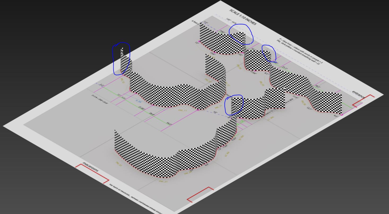The image size is (389, 214).
Task: Click the red bracket beside 'entrance'
Action: 363,101
